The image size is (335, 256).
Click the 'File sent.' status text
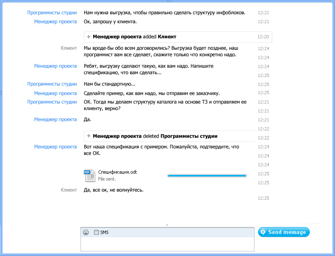(x=107, y=179)
